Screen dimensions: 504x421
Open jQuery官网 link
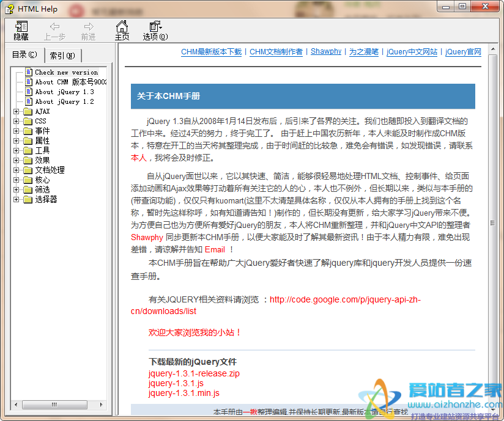point(463,52)
